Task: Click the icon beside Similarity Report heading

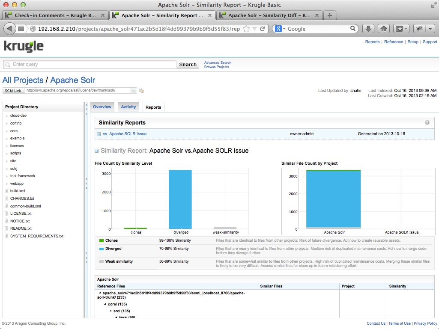Action: click(x=97, y=151)
